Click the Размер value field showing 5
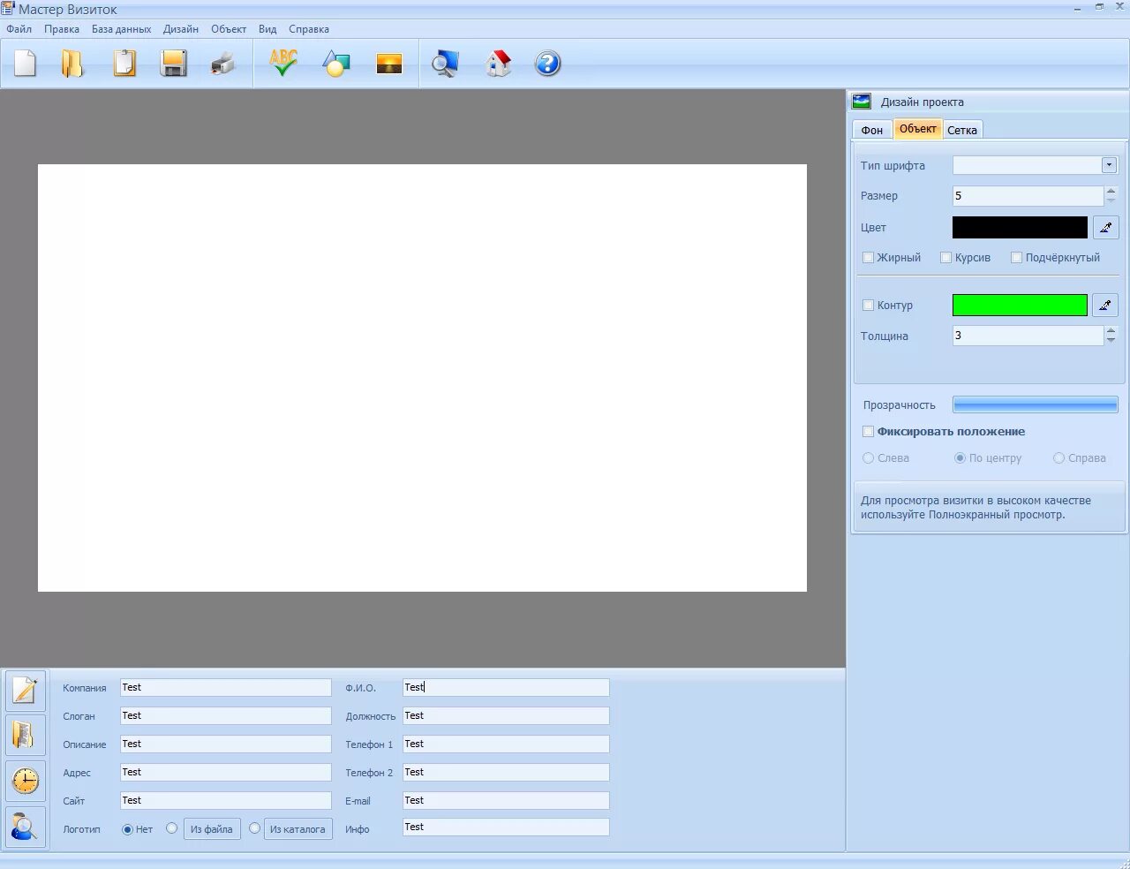 (x=1028, y=196)
